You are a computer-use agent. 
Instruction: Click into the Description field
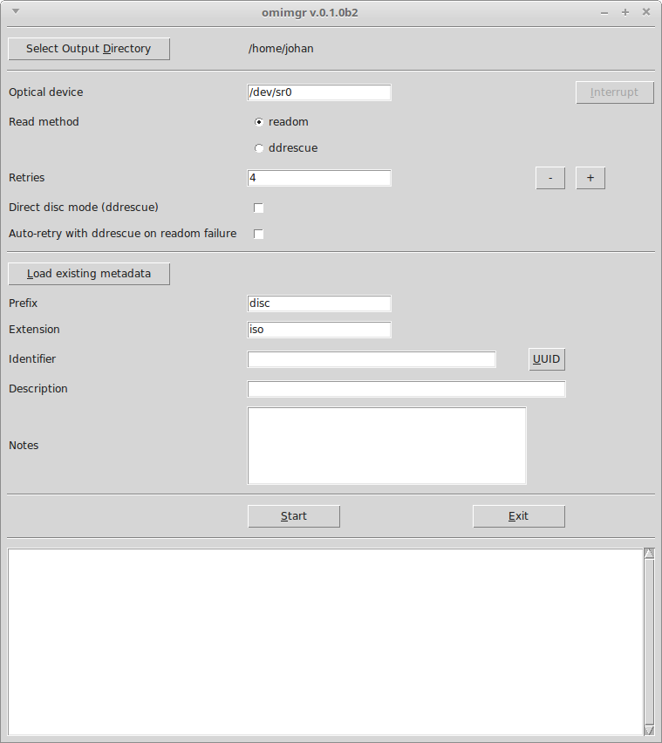point(406,389)
